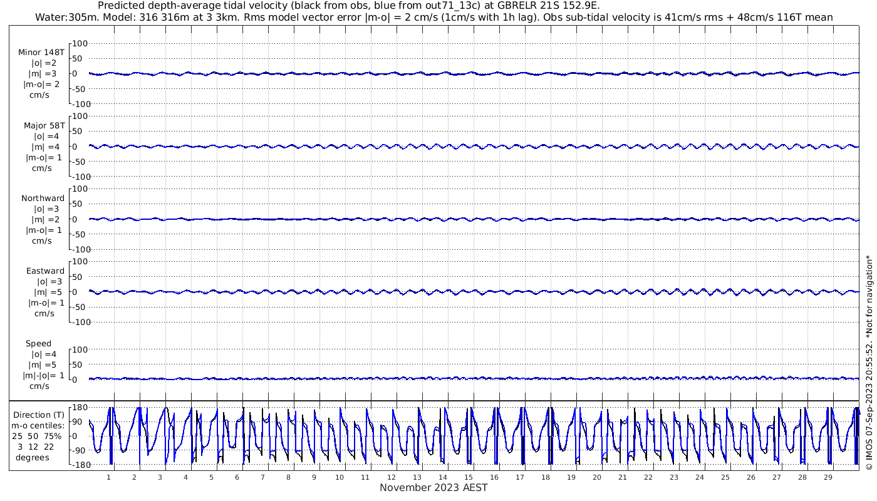Viewport: 877px width, 501px height.
Task: Click day '3' on the date axis
Action: [x=160, y=477]
